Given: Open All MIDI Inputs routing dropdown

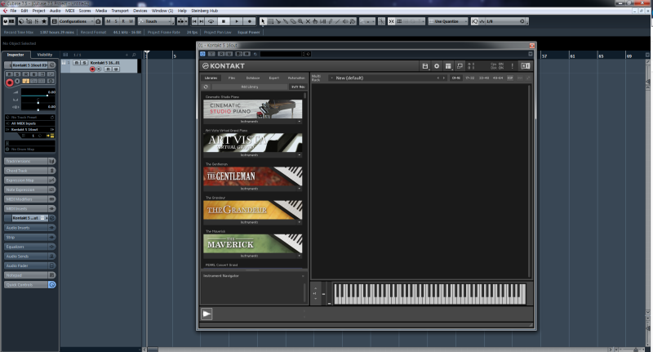Looking at the screenshot, I should [x=29, y=123].
